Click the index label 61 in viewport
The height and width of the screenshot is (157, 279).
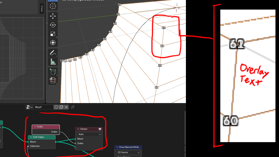164,28
